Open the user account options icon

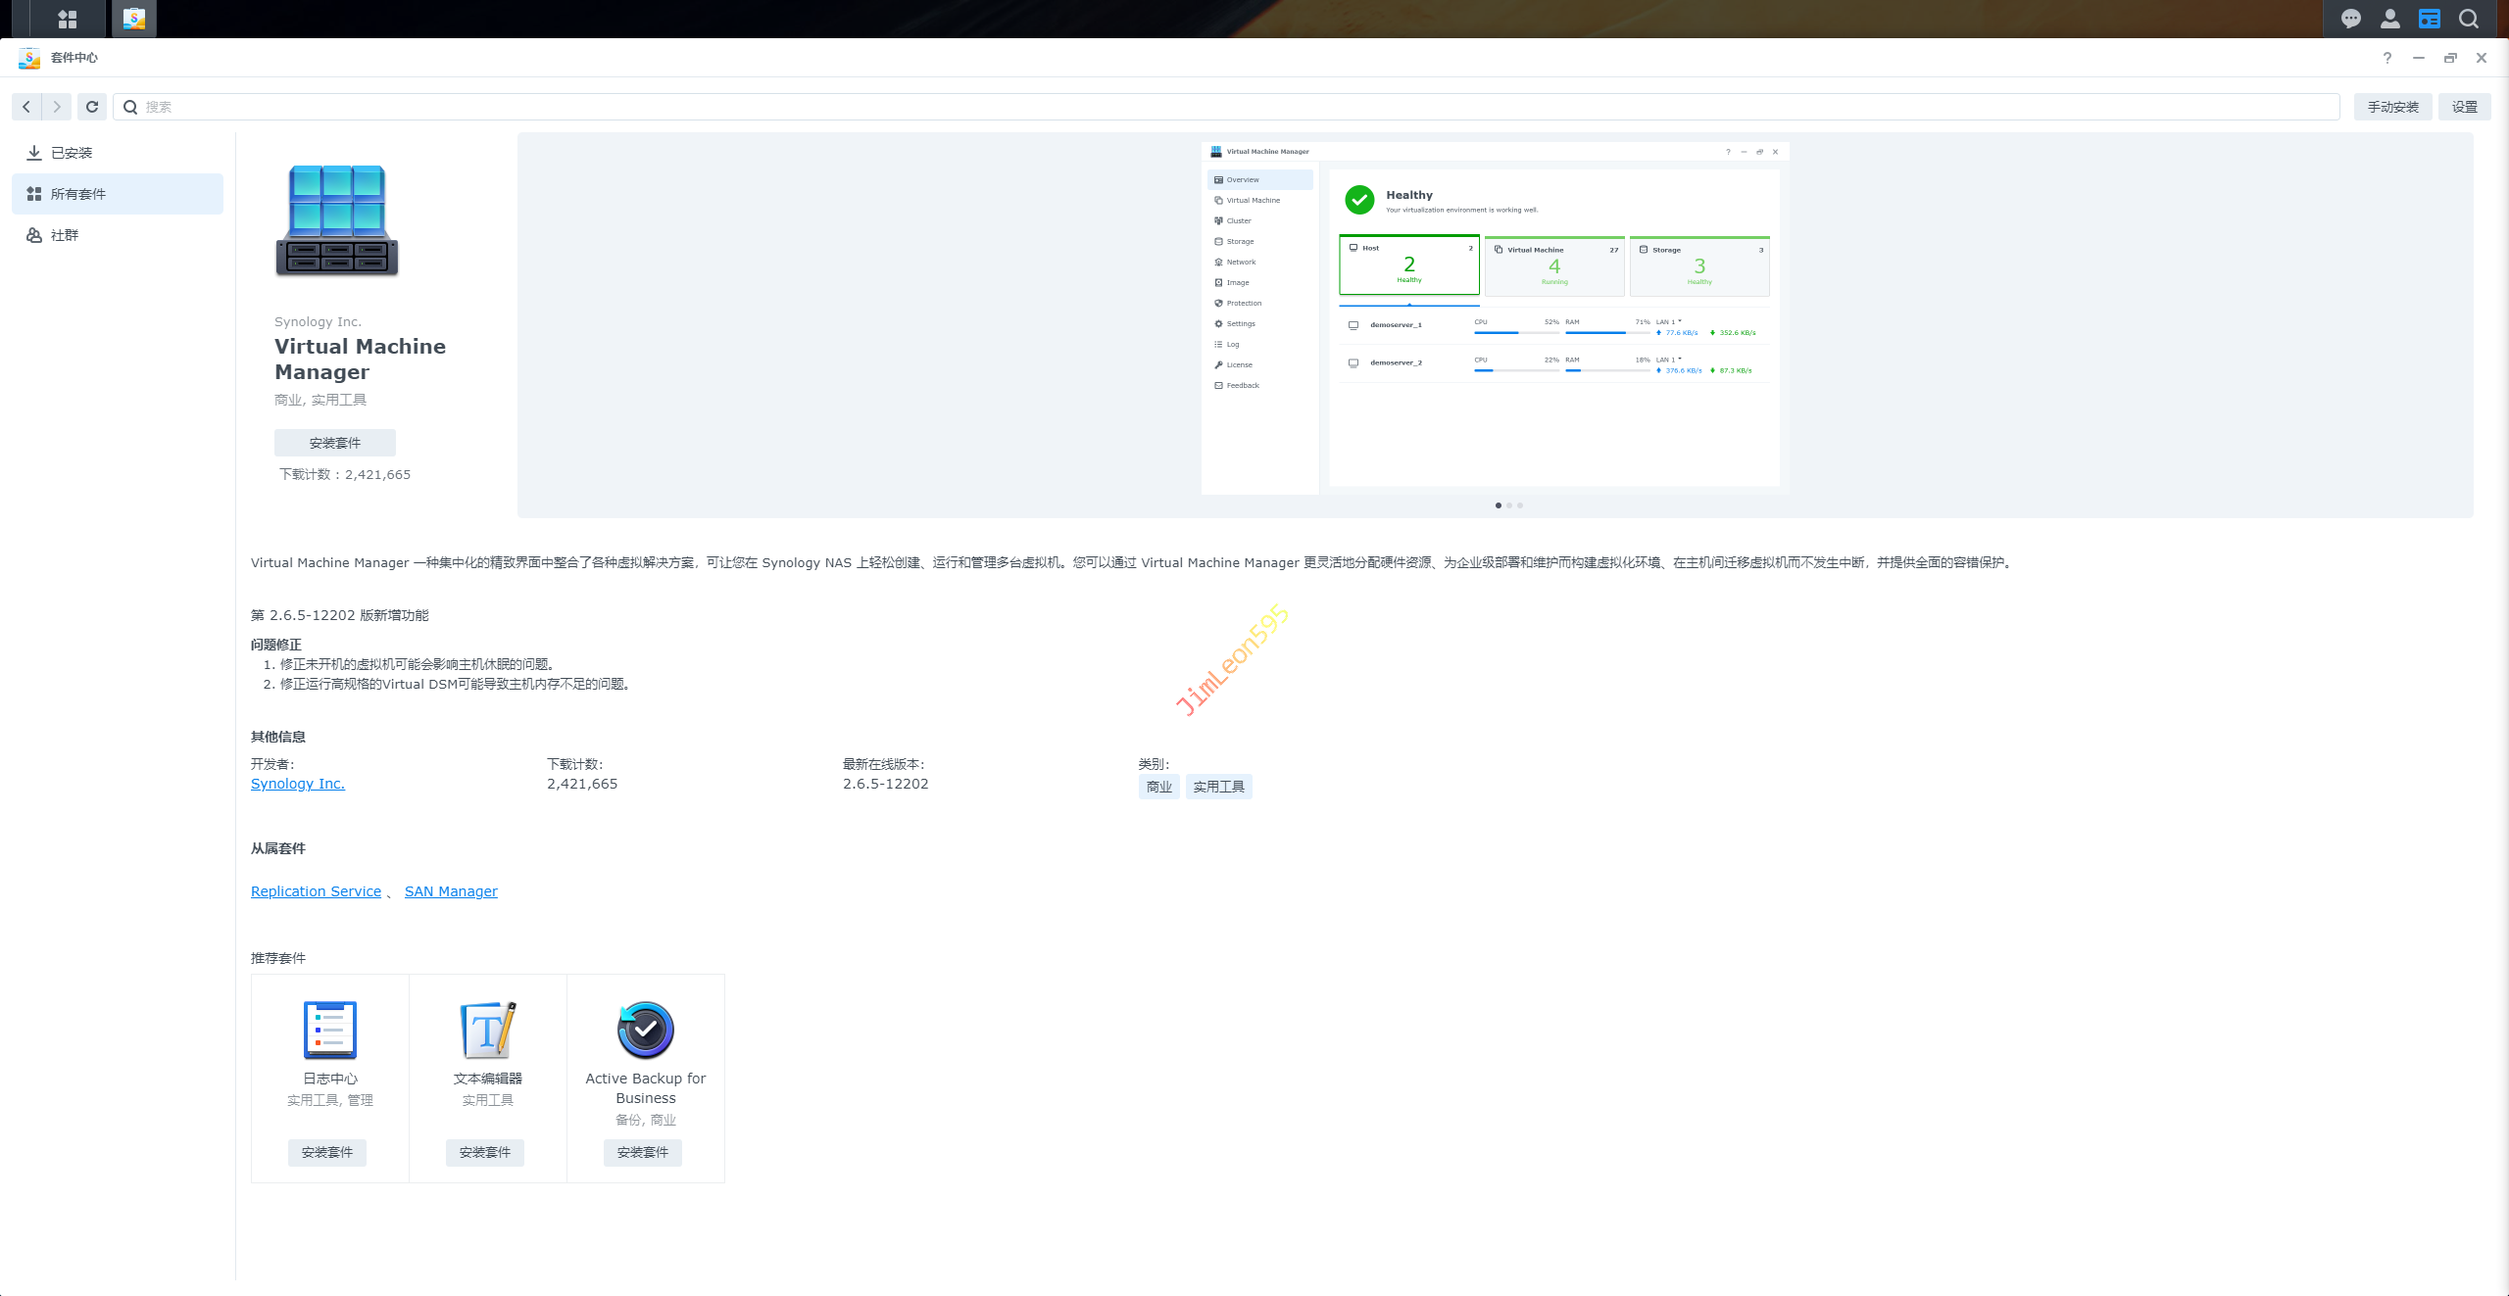tap(2389, 19)
